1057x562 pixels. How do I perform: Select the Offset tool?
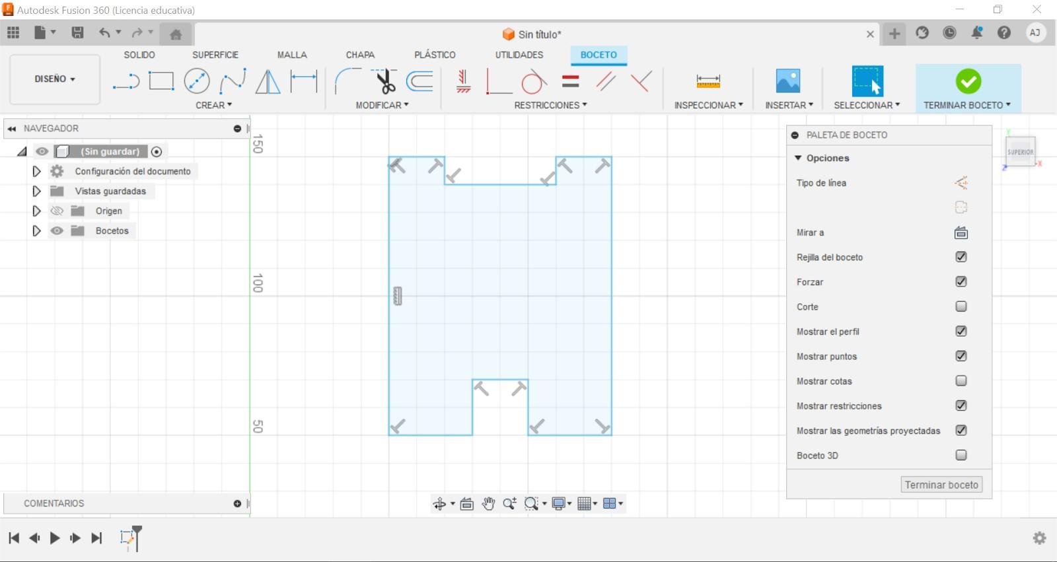pos(419,81)
